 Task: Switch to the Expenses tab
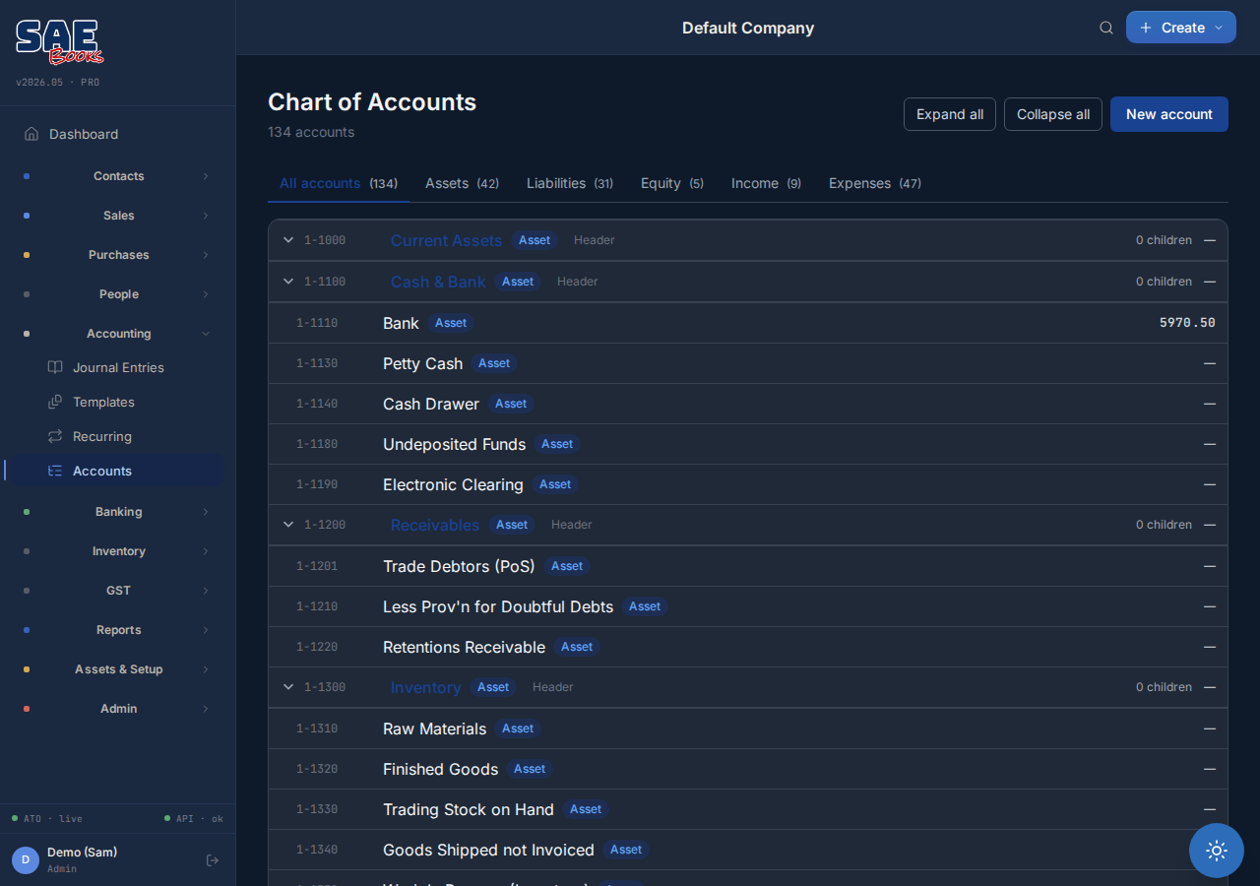pos(875,183)
